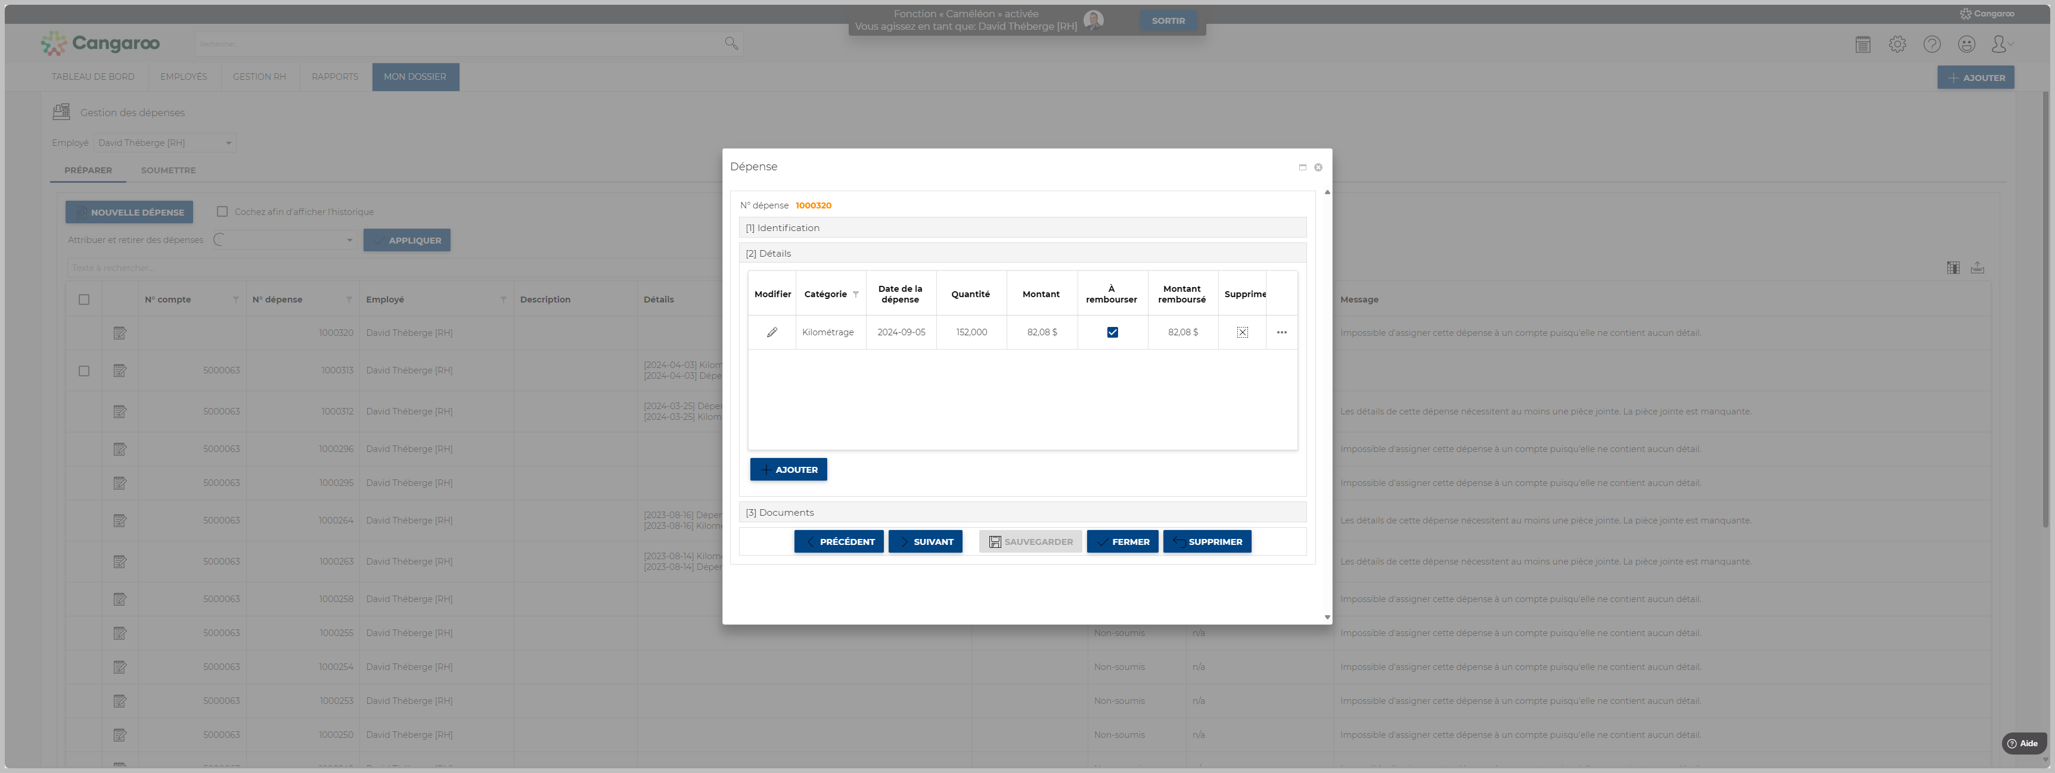Open the Employé dropdown David Théberge
This screenshot has width=2055, height=773.
tap(165, 144)
